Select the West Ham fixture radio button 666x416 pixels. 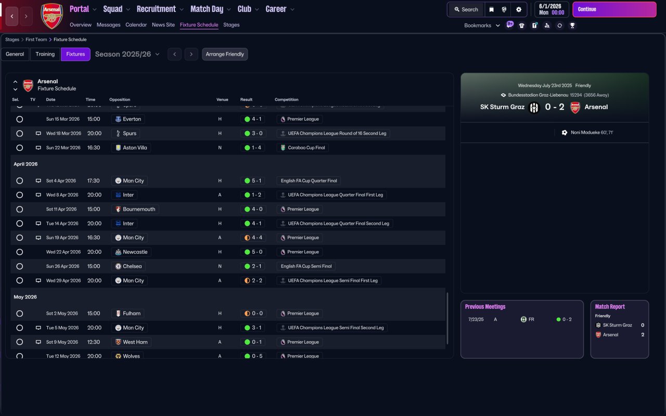tap(19, 342)
